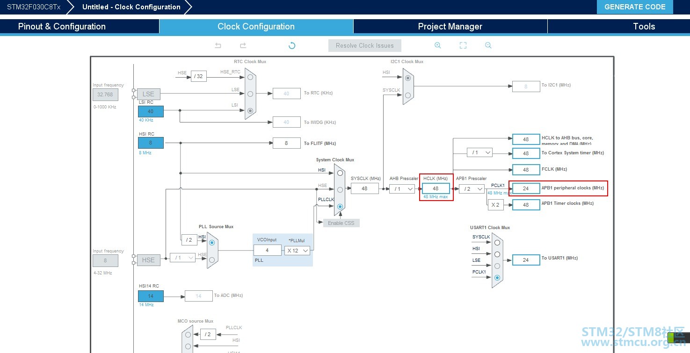This screenshot has width=690, height=353.
Task: Click STM32F030C8Tx breadcrumb
Action: coord(34,7)
